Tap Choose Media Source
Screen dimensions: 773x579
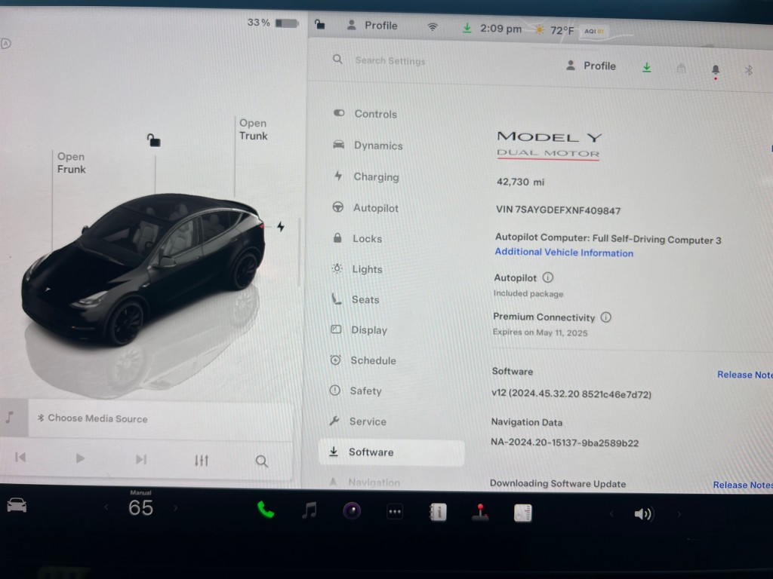coord(93,418)
